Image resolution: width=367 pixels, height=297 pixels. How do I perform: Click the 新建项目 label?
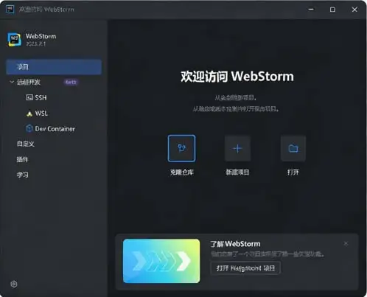(237, 172)
